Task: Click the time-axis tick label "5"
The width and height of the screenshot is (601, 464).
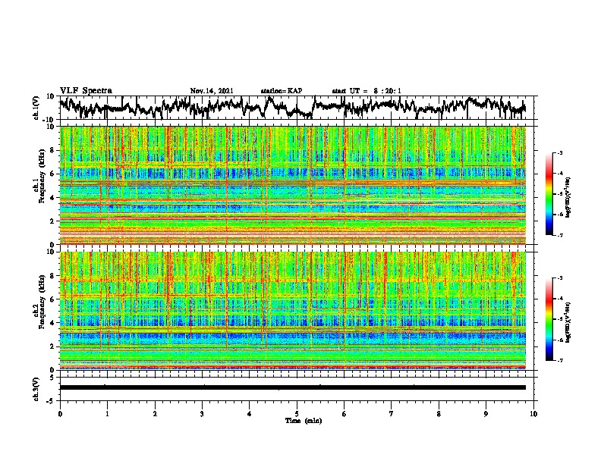Action: 297,414
